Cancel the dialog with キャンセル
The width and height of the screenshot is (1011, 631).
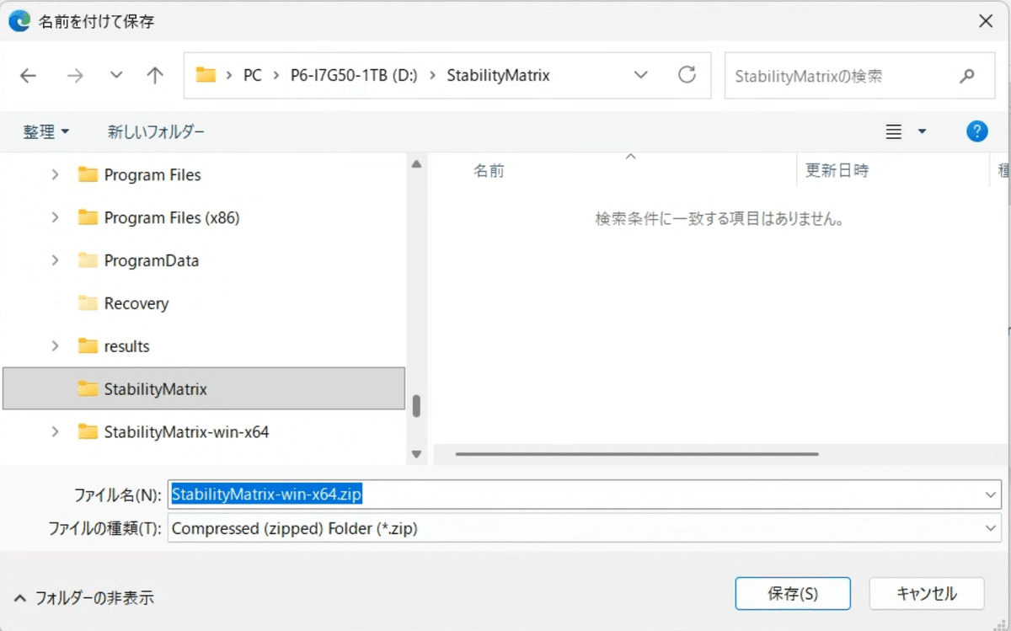927,593
